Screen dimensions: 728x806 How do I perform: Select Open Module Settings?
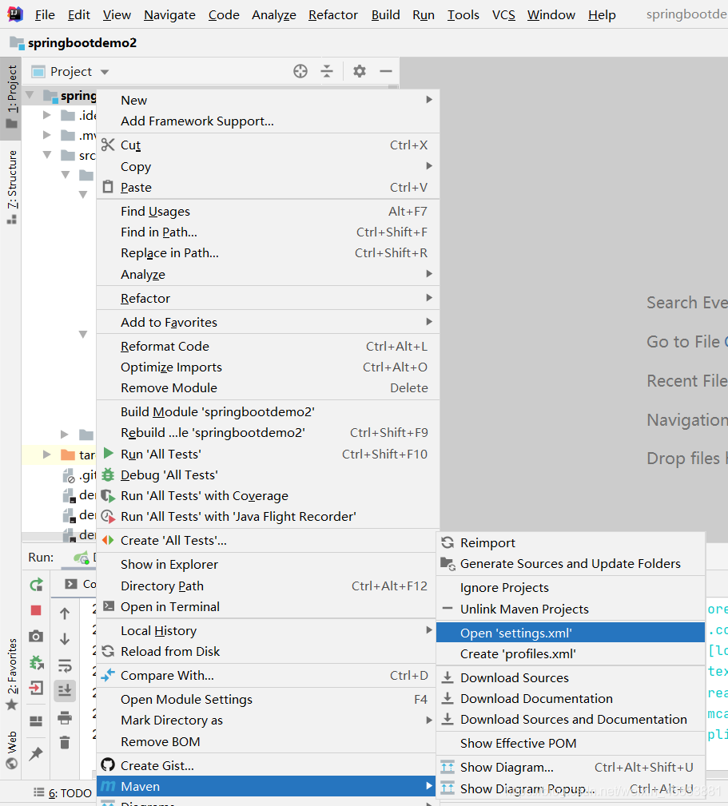(266, 700)
